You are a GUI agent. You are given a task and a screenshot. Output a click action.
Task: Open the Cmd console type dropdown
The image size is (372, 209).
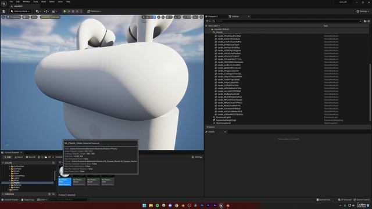[42, 200]
